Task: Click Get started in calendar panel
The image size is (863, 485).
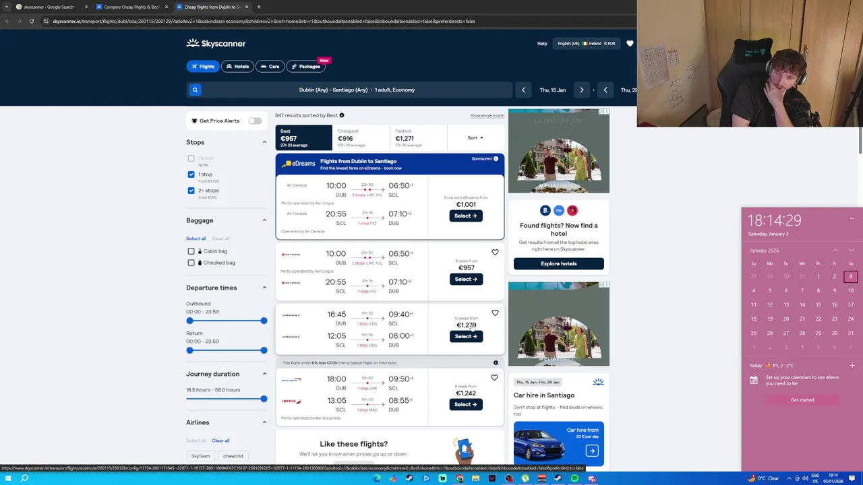Action: point(802,399)
